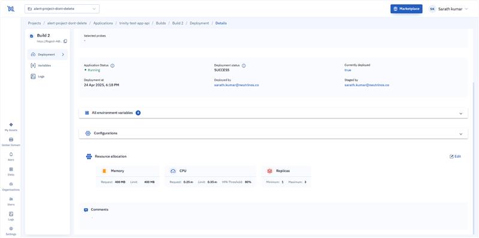Screen dimensions: 479x238
Task: Click Currently deployed value true
Action: [x=348, y=70]
